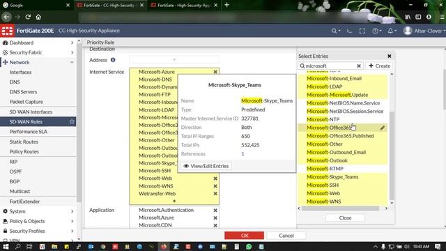Favorite SD-WAN Rules with star icon
The width and height of the screenshot is (446, 251).
tap(72, 121)
